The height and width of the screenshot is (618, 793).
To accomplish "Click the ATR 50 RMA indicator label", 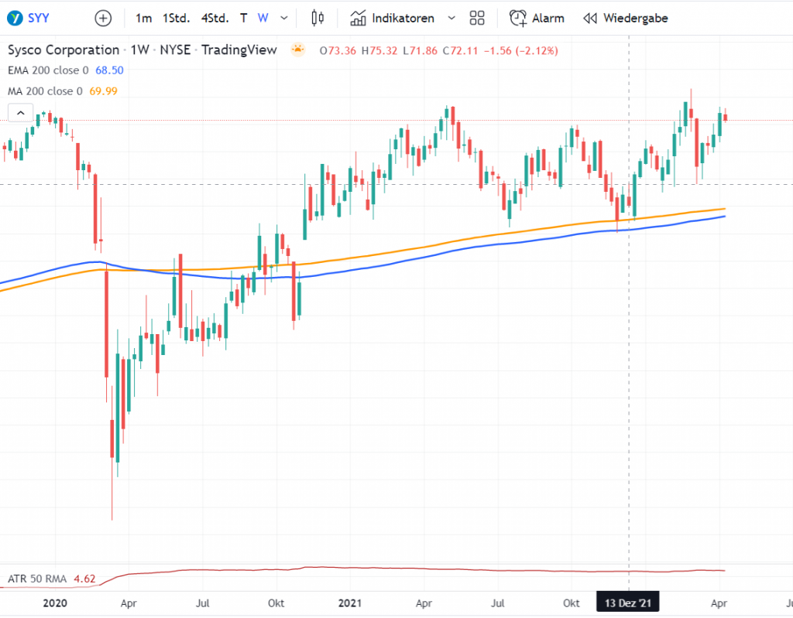I will (x=37, y=578).
